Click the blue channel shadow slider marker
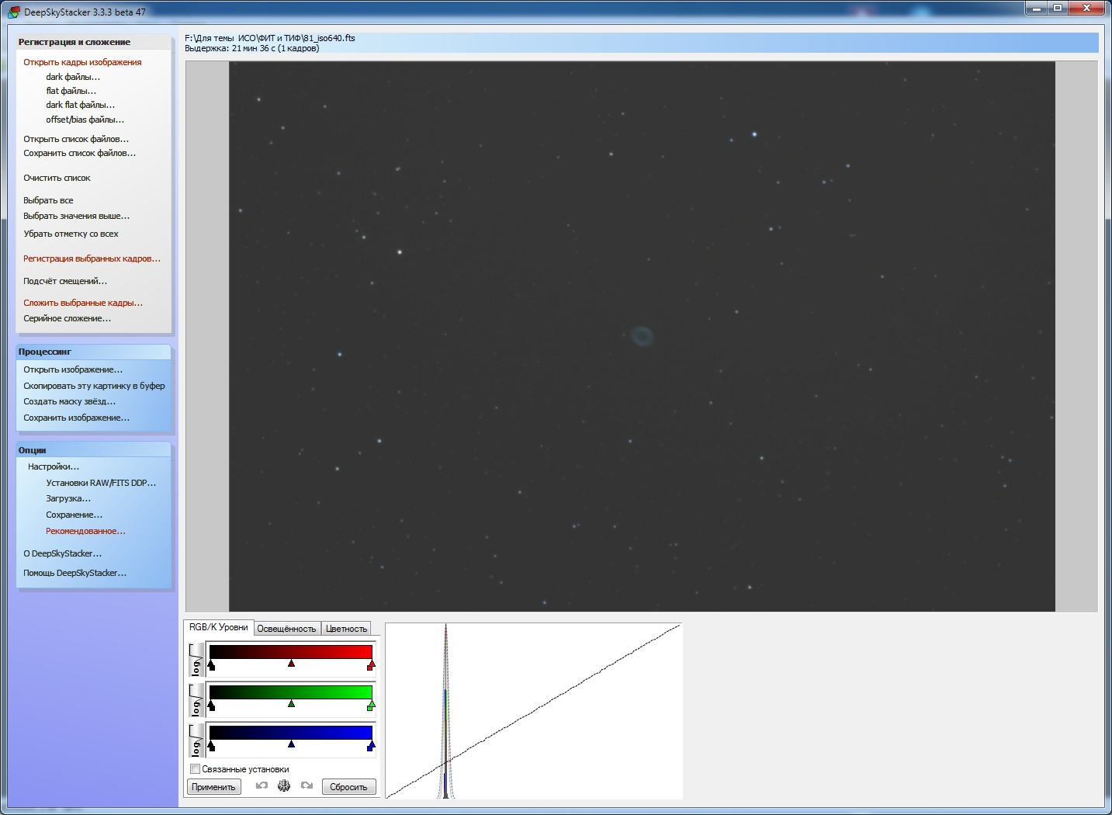 211,745
